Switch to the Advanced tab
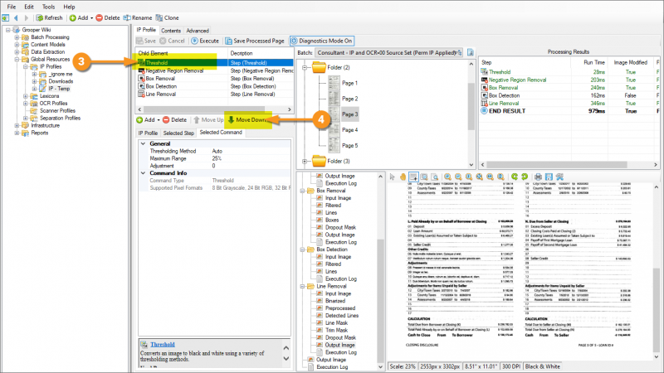Viewport: 664px width, 373px height. click(x=197, y=30)
